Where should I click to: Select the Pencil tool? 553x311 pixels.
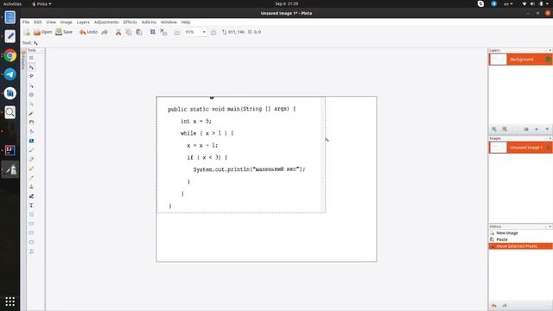pyautogui.click(x=31, y=168)
